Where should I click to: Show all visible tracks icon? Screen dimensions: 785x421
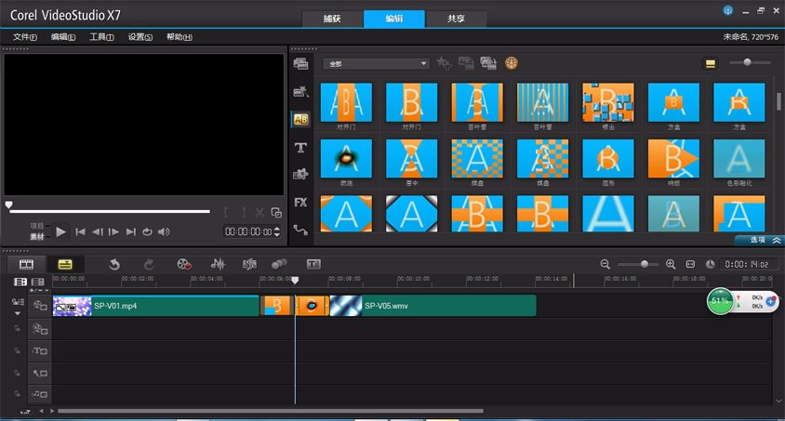coord(20,282)
